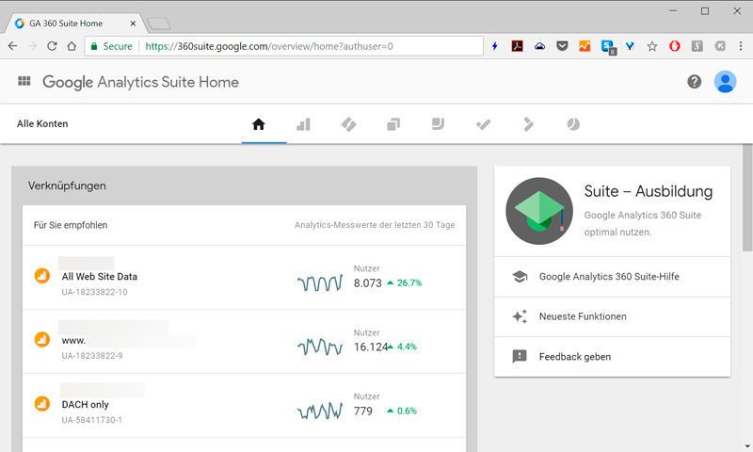Open a new browser tab

pyautogui.click(x=158, y=24)
